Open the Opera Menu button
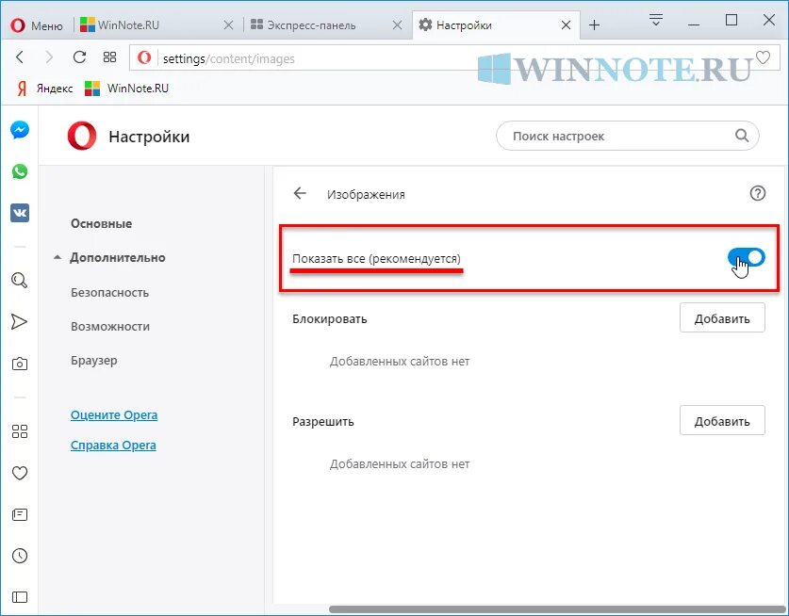Screen dimensions: 789x616 pyautogui.click(x=36, y=25)
